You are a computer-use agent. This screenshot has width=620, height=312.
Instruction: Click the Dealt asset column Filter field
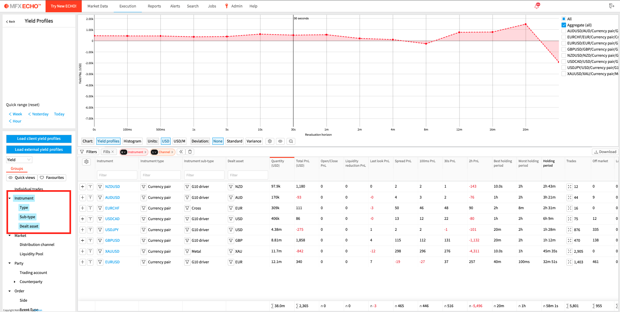tap(248, 175)
